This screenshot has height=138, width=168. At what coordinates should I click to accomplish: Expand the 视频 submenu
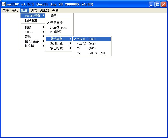(33, 27)
